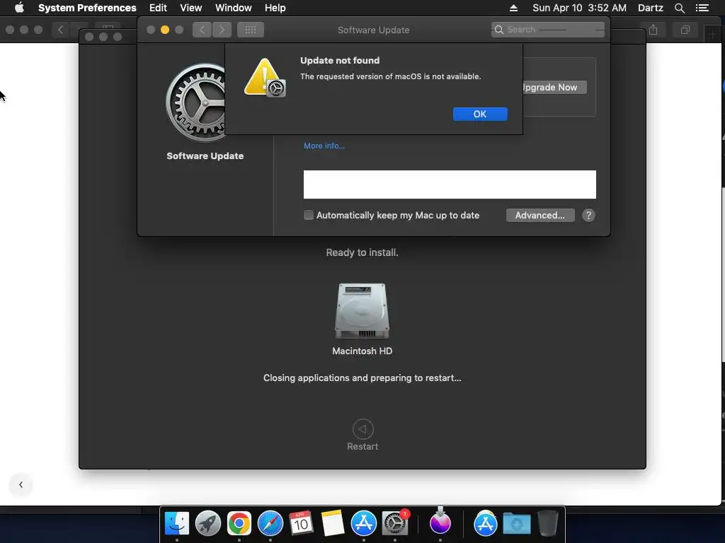Enable Automatically keep my Mac up to date
725x543 pixels.
point(309,215)
